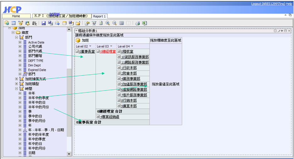The width and height of the screenshot is (294, 159).
Task: Click the 0董事長室 合計 total row
Action: 112,122
